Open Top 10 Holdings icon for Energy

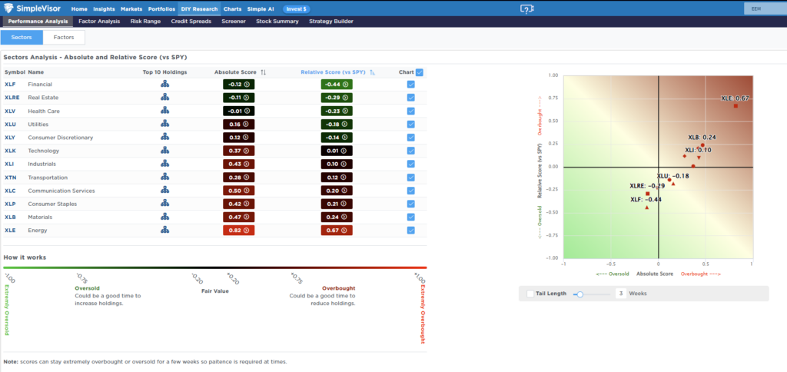coord(164,230)
